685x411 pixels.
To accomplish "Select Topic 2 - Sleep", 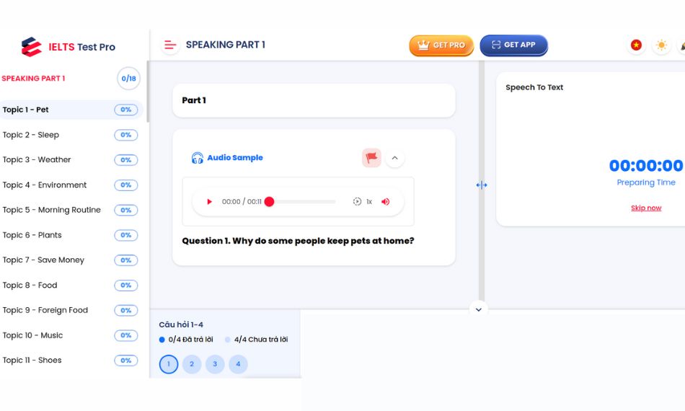I will [x=31, y=135].
